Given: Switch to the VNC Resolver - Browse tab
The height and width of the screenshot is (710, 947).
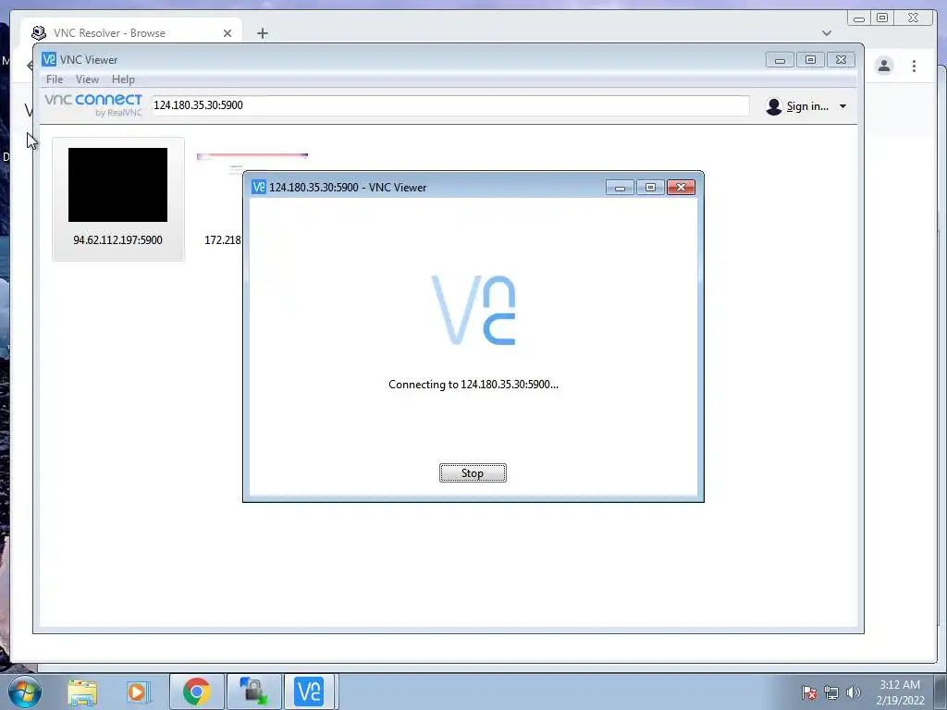Looking at the screenshot, I should tap(131, 32).
